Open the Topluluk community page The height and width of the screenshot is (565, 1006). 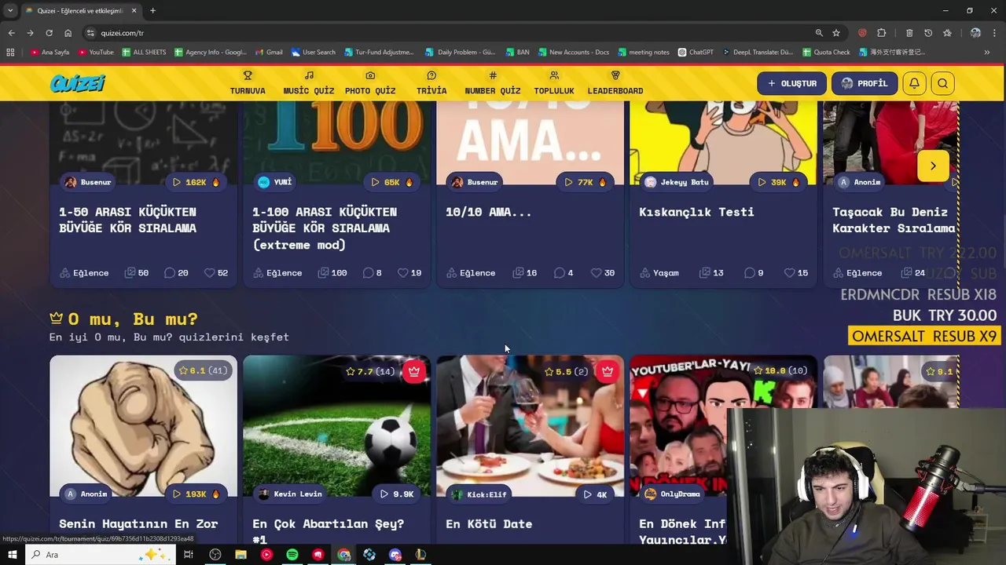pos(554,83)
